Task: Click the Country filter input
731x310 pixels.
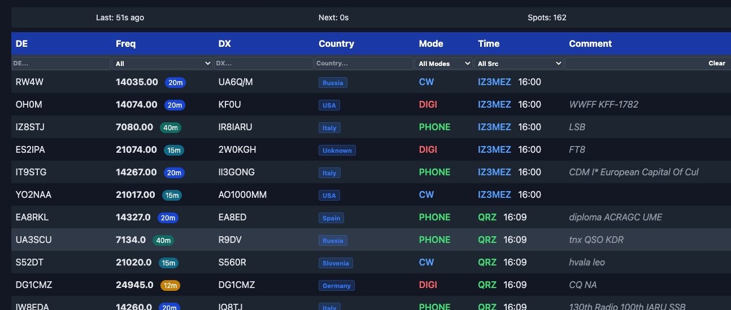Action: (363, 64)
